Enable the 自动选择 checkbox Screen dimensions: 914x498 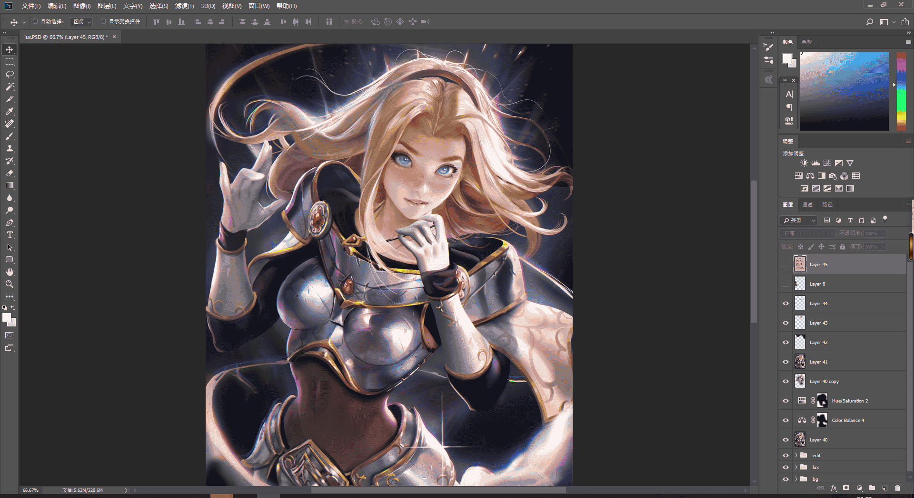click(x=35, y=21)
